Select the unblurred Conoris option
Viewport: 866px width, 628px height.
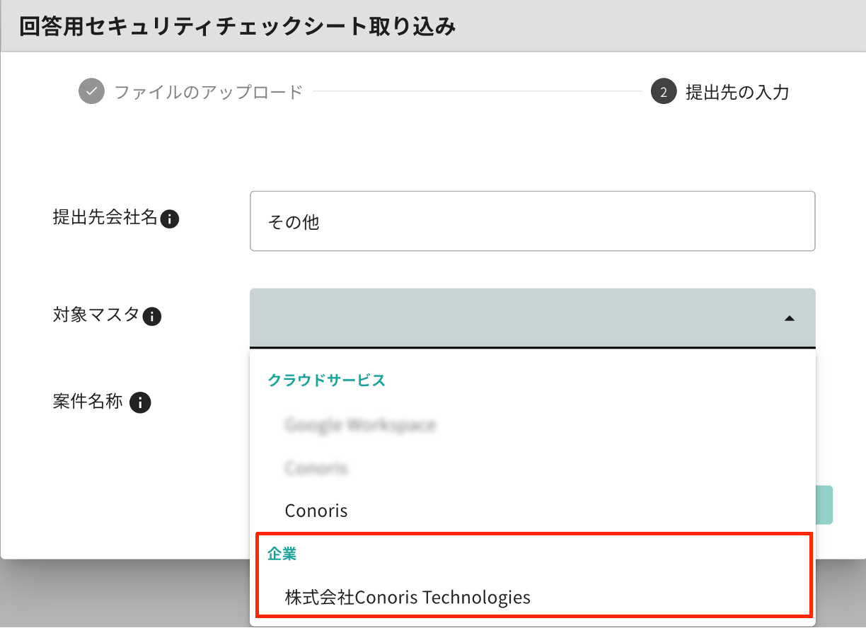[316, 511]
